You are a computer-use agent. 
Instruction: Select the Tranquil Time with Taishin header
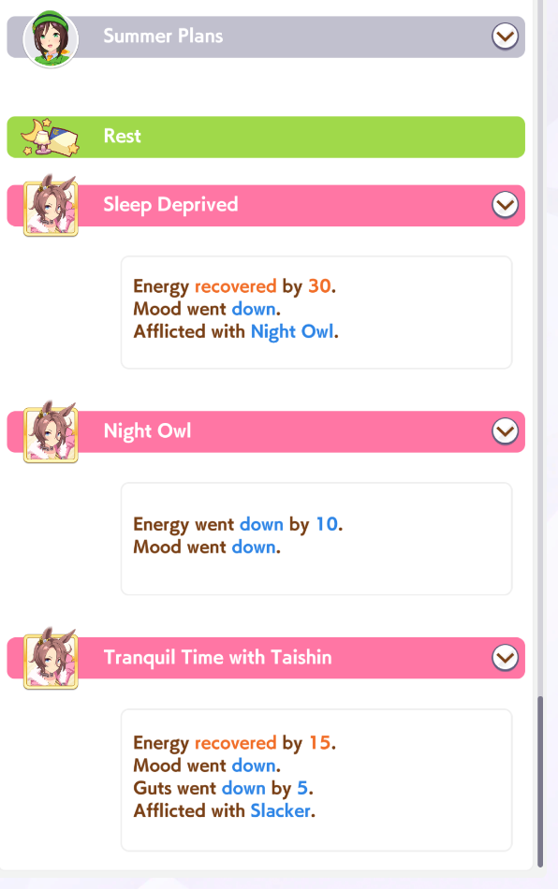tap(266, 658)
